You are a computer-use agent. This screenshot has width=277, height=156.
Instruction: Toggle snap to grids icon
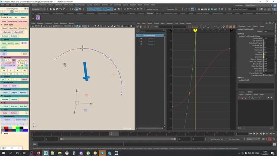pyautogui.click(x=125, y=9)
